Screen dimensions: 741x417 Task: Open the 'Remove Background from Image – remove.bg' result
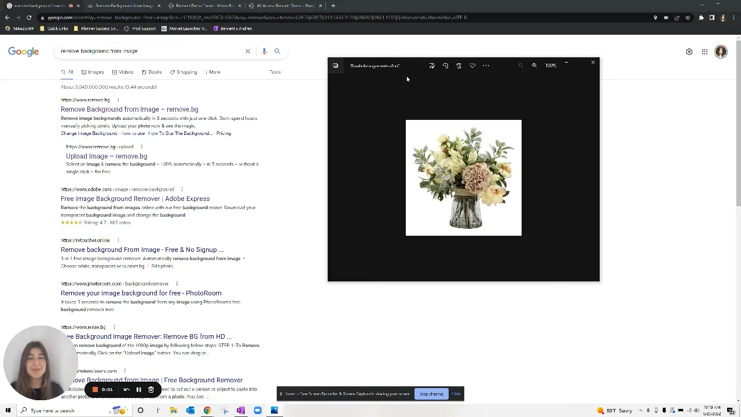point(130,109)
